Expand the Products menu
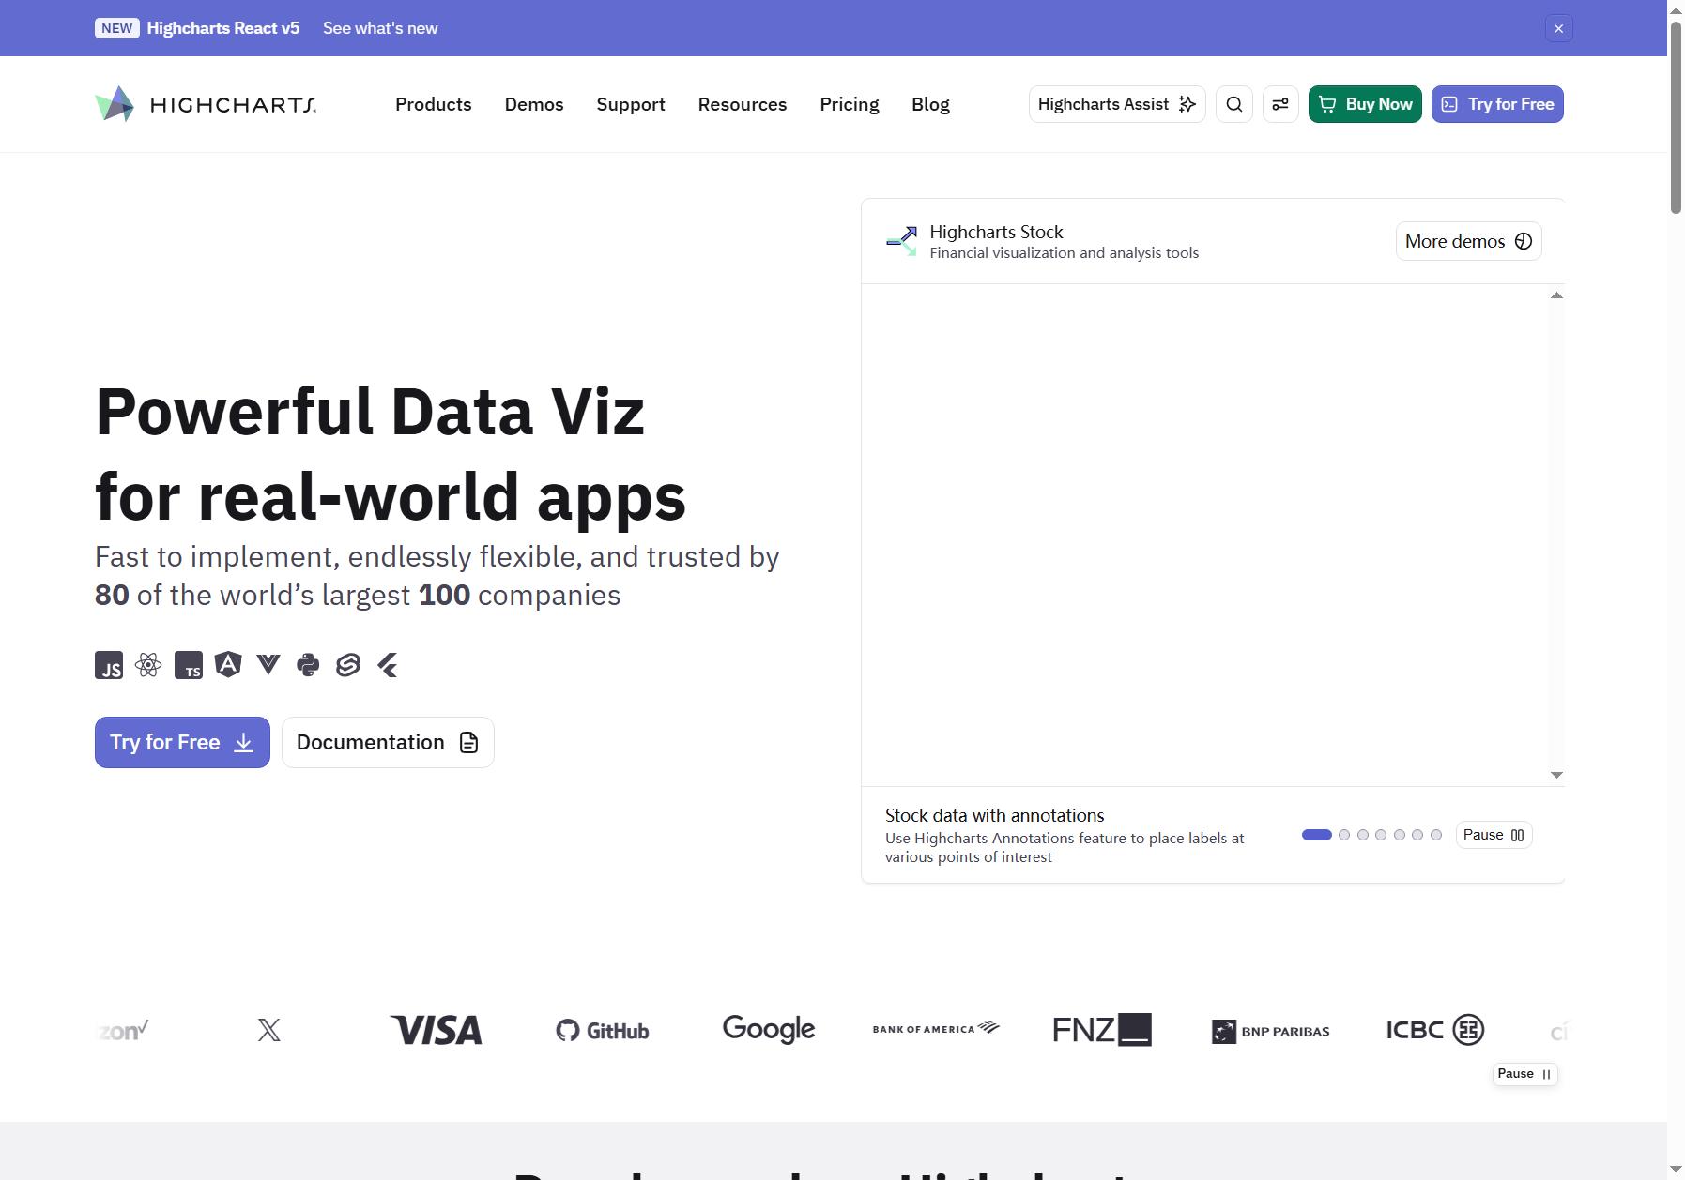 pyautogui.click(x=433, y=104)
